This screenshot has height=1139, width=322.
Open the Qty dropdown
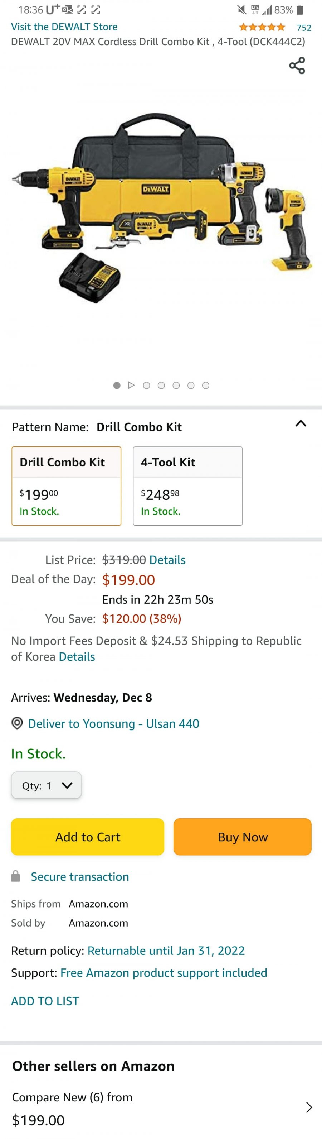[47, 785]
